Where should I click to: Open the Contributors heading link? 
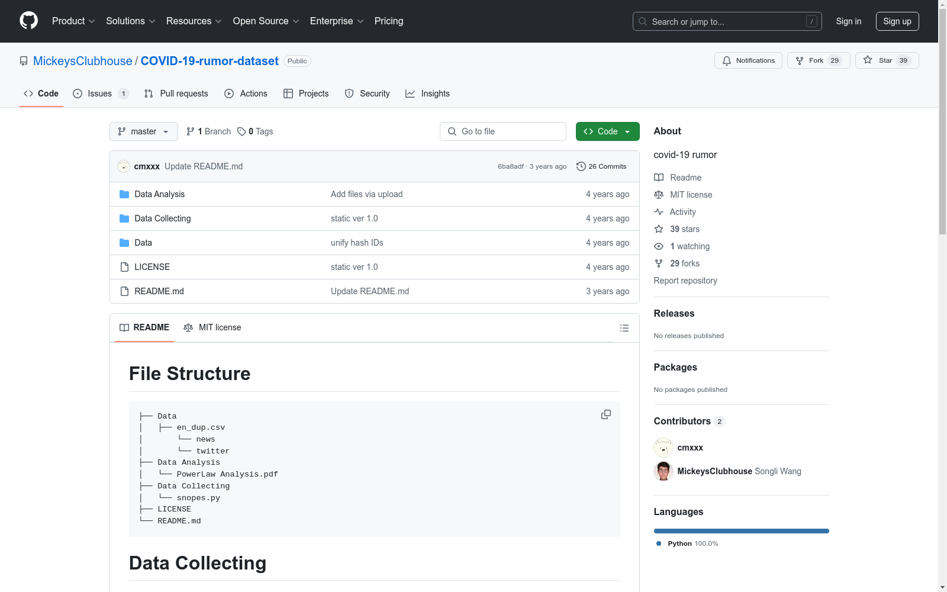point(689,421)
